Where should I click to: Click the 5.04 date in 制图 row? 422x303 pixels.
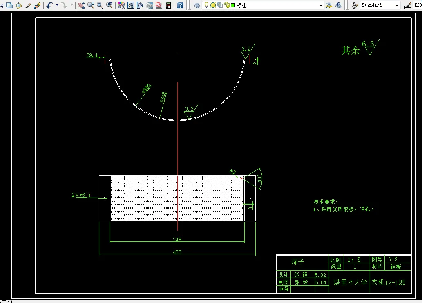click(321, 283)
